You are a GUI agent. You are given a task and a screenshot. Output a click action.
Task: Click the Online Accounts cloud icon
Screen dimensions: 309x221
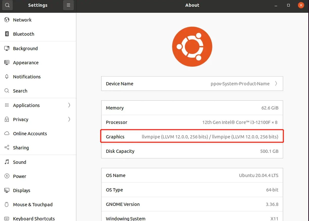(x=7, y=133)
